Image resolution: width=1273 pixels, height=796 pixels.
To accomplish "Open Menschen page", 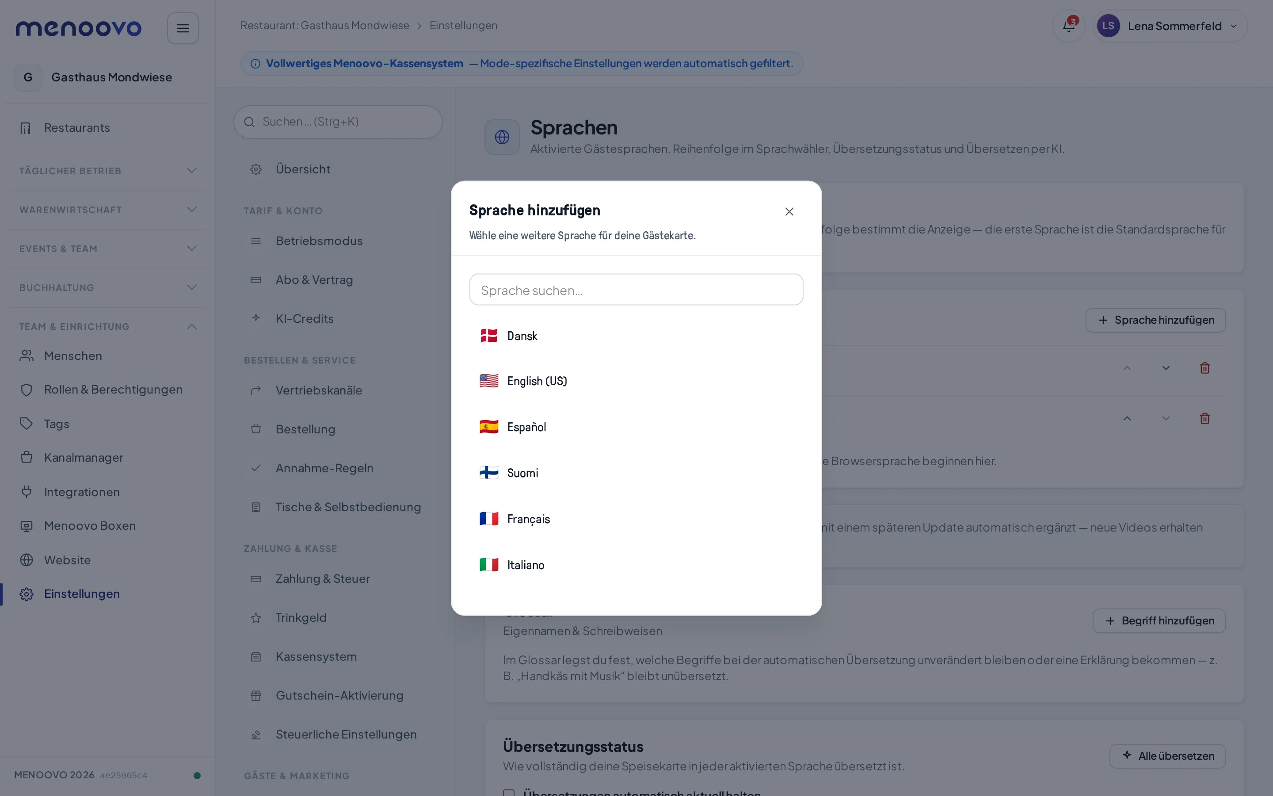I will pyautogui.click(x=108, y=356).
